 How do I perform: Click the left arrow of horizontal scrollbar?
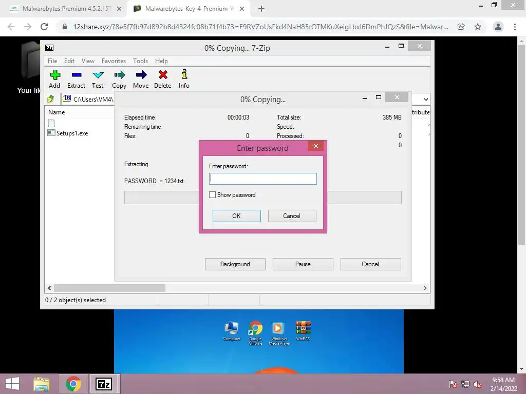[x=50, y=288]
